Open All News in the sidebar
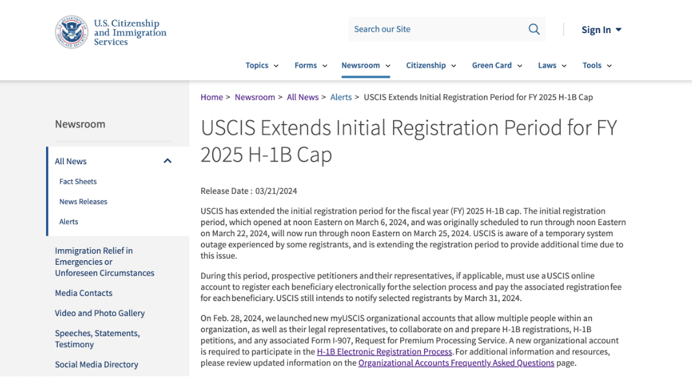Image resolution: width=692 pixels, height=377 pixels. pyautogui.click(x=71, y=161)
